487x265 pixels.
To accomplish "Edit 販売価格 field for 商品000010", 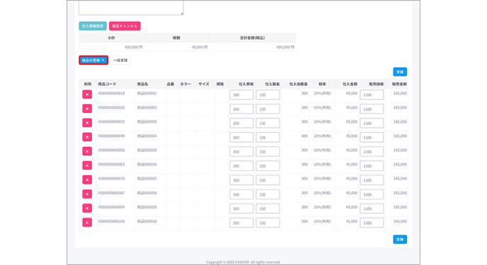I will (372, 223).
